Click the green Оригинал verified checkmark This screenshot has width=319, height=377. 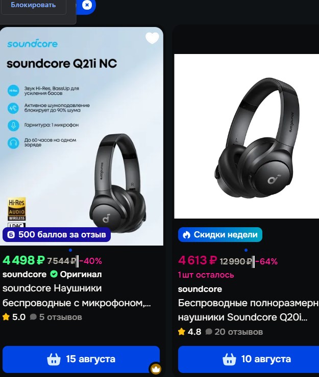pyautogui.click(x=54, y=274)
